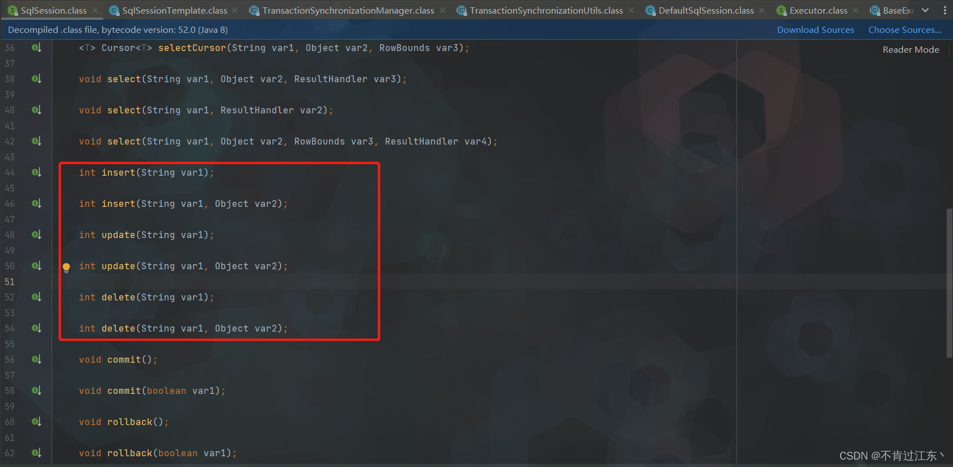Image resolution: width=953 pixels, height=467 pixels.
Task: Close the SqlSessionTemplate.class tab
Action: click(x=235, y=10)
